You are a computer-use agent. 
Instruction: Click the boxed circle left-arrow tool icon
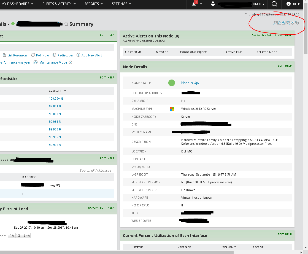(x=279, y=23)
